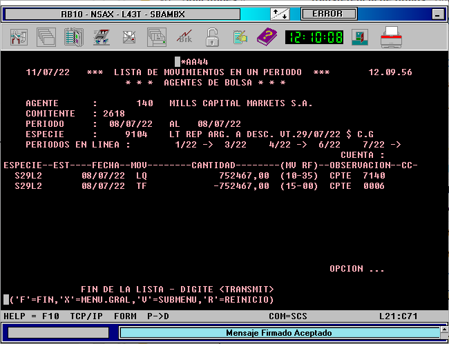Screen dimensions: 449x344
Task: Click the 'P->D' status bar entry
Action: [x=158, y=316]
